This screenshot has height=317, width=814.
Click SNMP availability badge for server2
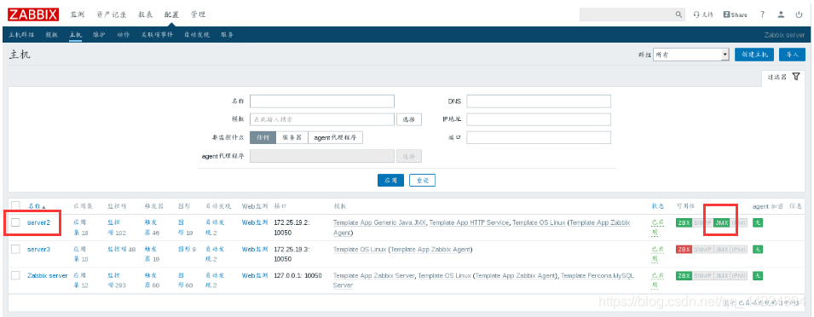coord(702,222)
